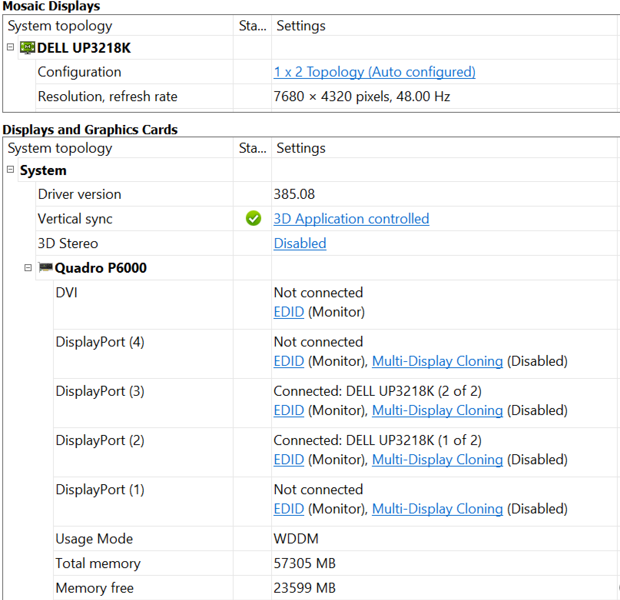This screenshot has height=600, width=620.
Task: Click the Settings column header in Mosaic Displays
Action: pos(301,26)
